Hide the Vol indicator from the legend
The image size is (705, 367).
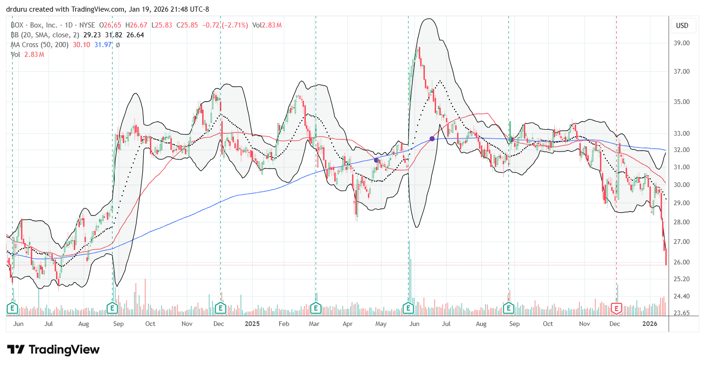(x=14, y=53)
